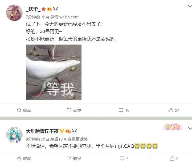
Task: Expand the options chevron on _扶华_'s post
Action: point(190,6)
